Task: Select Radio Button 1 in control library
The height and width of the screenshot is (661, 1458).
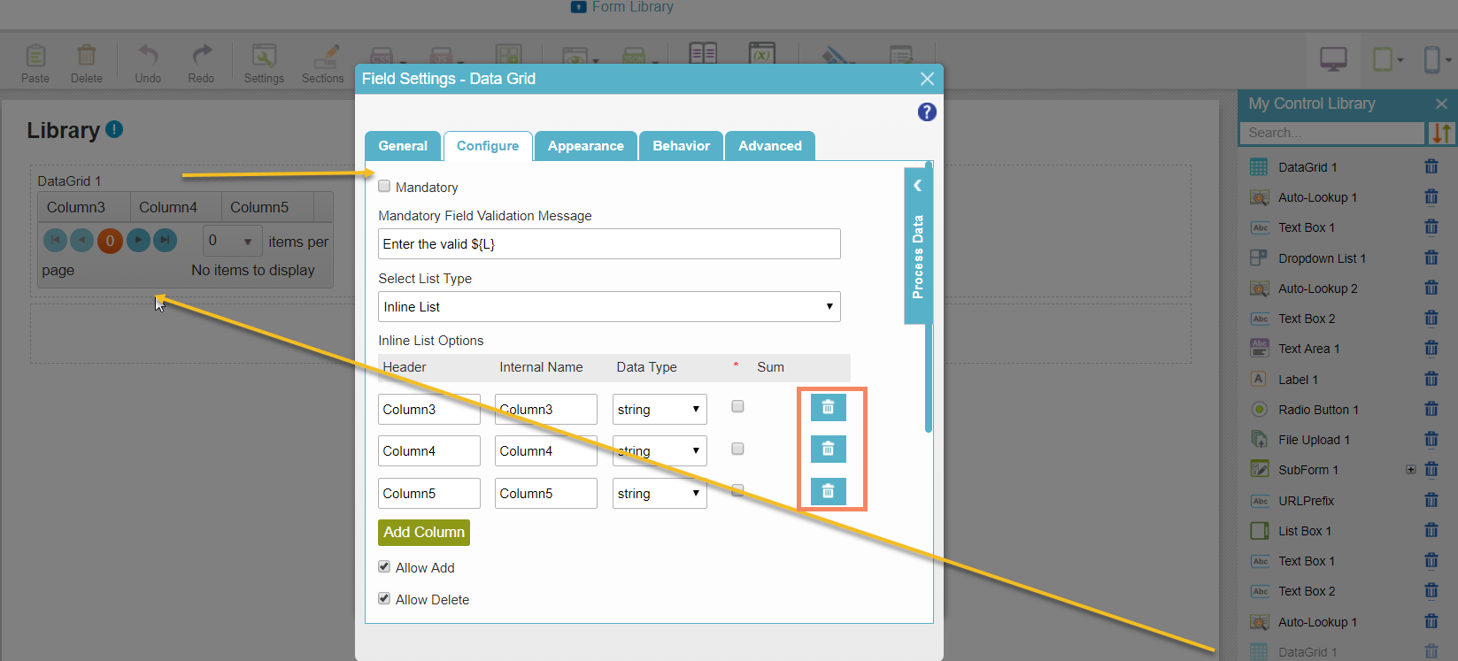Action: click(1317, 410)
